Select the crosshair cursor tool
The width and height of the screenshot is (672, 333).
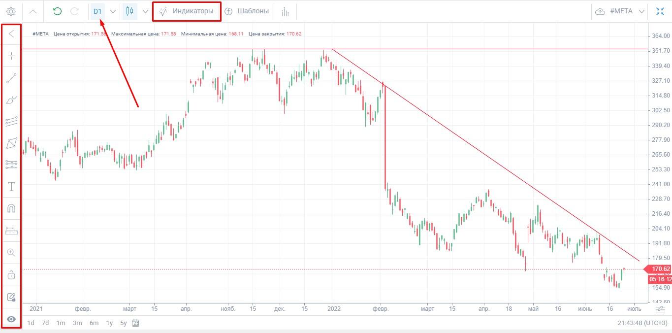11,56
